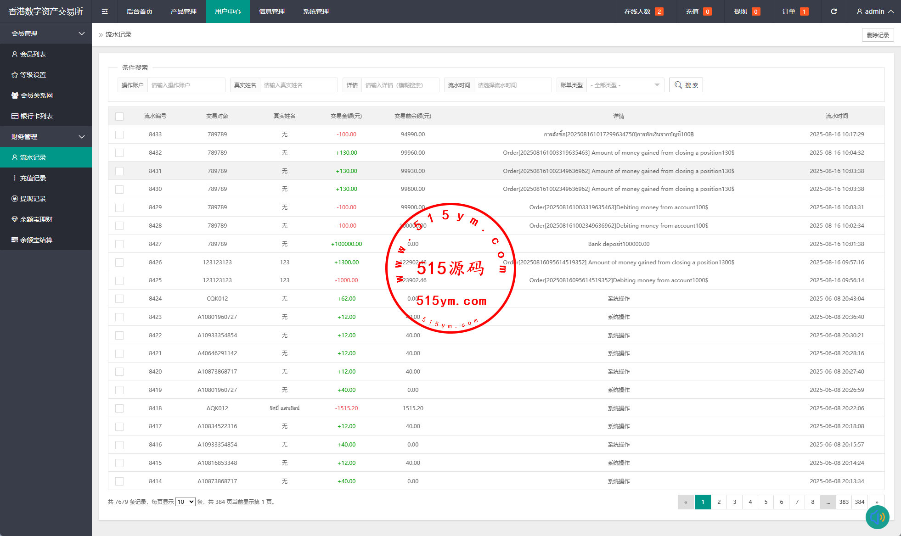Switch to 产品管理 top menu
Viewport: 901px width, 536px height.
pos(183,11)
